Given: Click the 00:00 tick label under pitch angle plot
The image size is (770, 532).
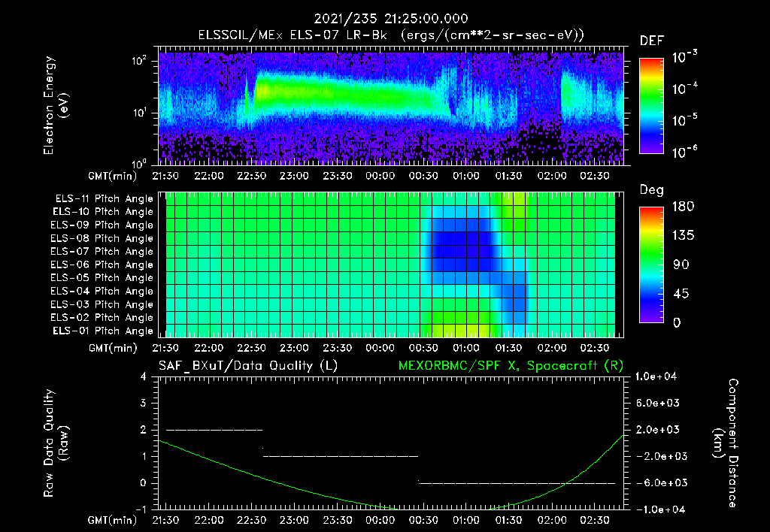Looking at the screenshot, I should click(x=380, y=348).
